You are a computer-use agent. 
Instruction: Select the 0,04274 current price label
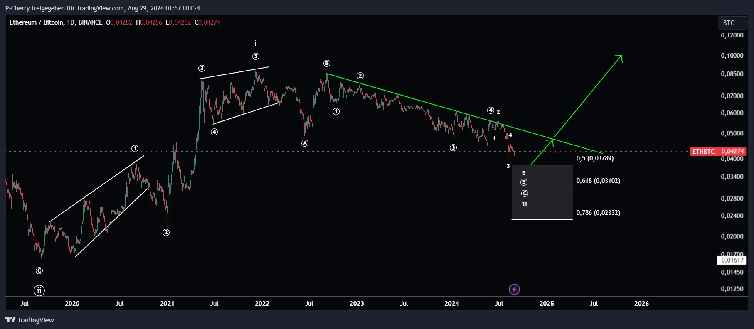[x=732, y=151]
